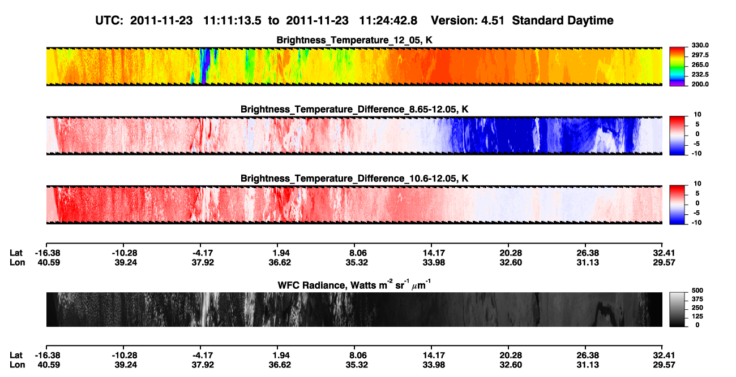Click upper axis longitude value 40.59
The height and width of the screenshot is (377, 736).
[48, 262]
